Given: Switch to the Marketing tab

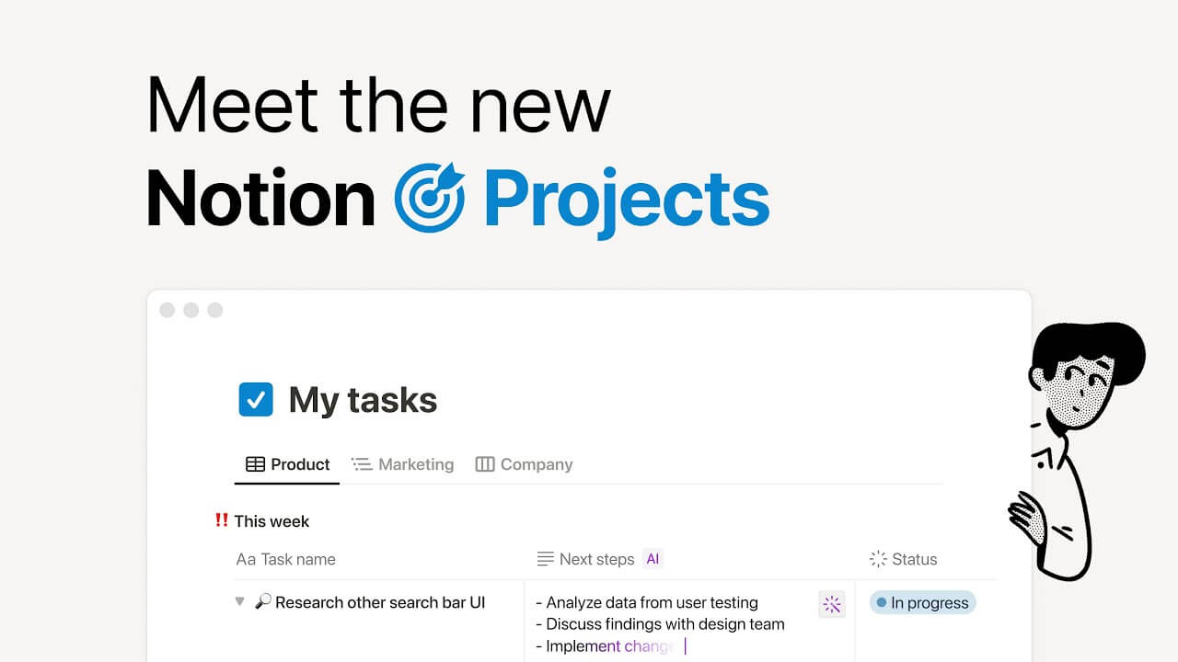Looking at the screenshot, I should [415, 463].
